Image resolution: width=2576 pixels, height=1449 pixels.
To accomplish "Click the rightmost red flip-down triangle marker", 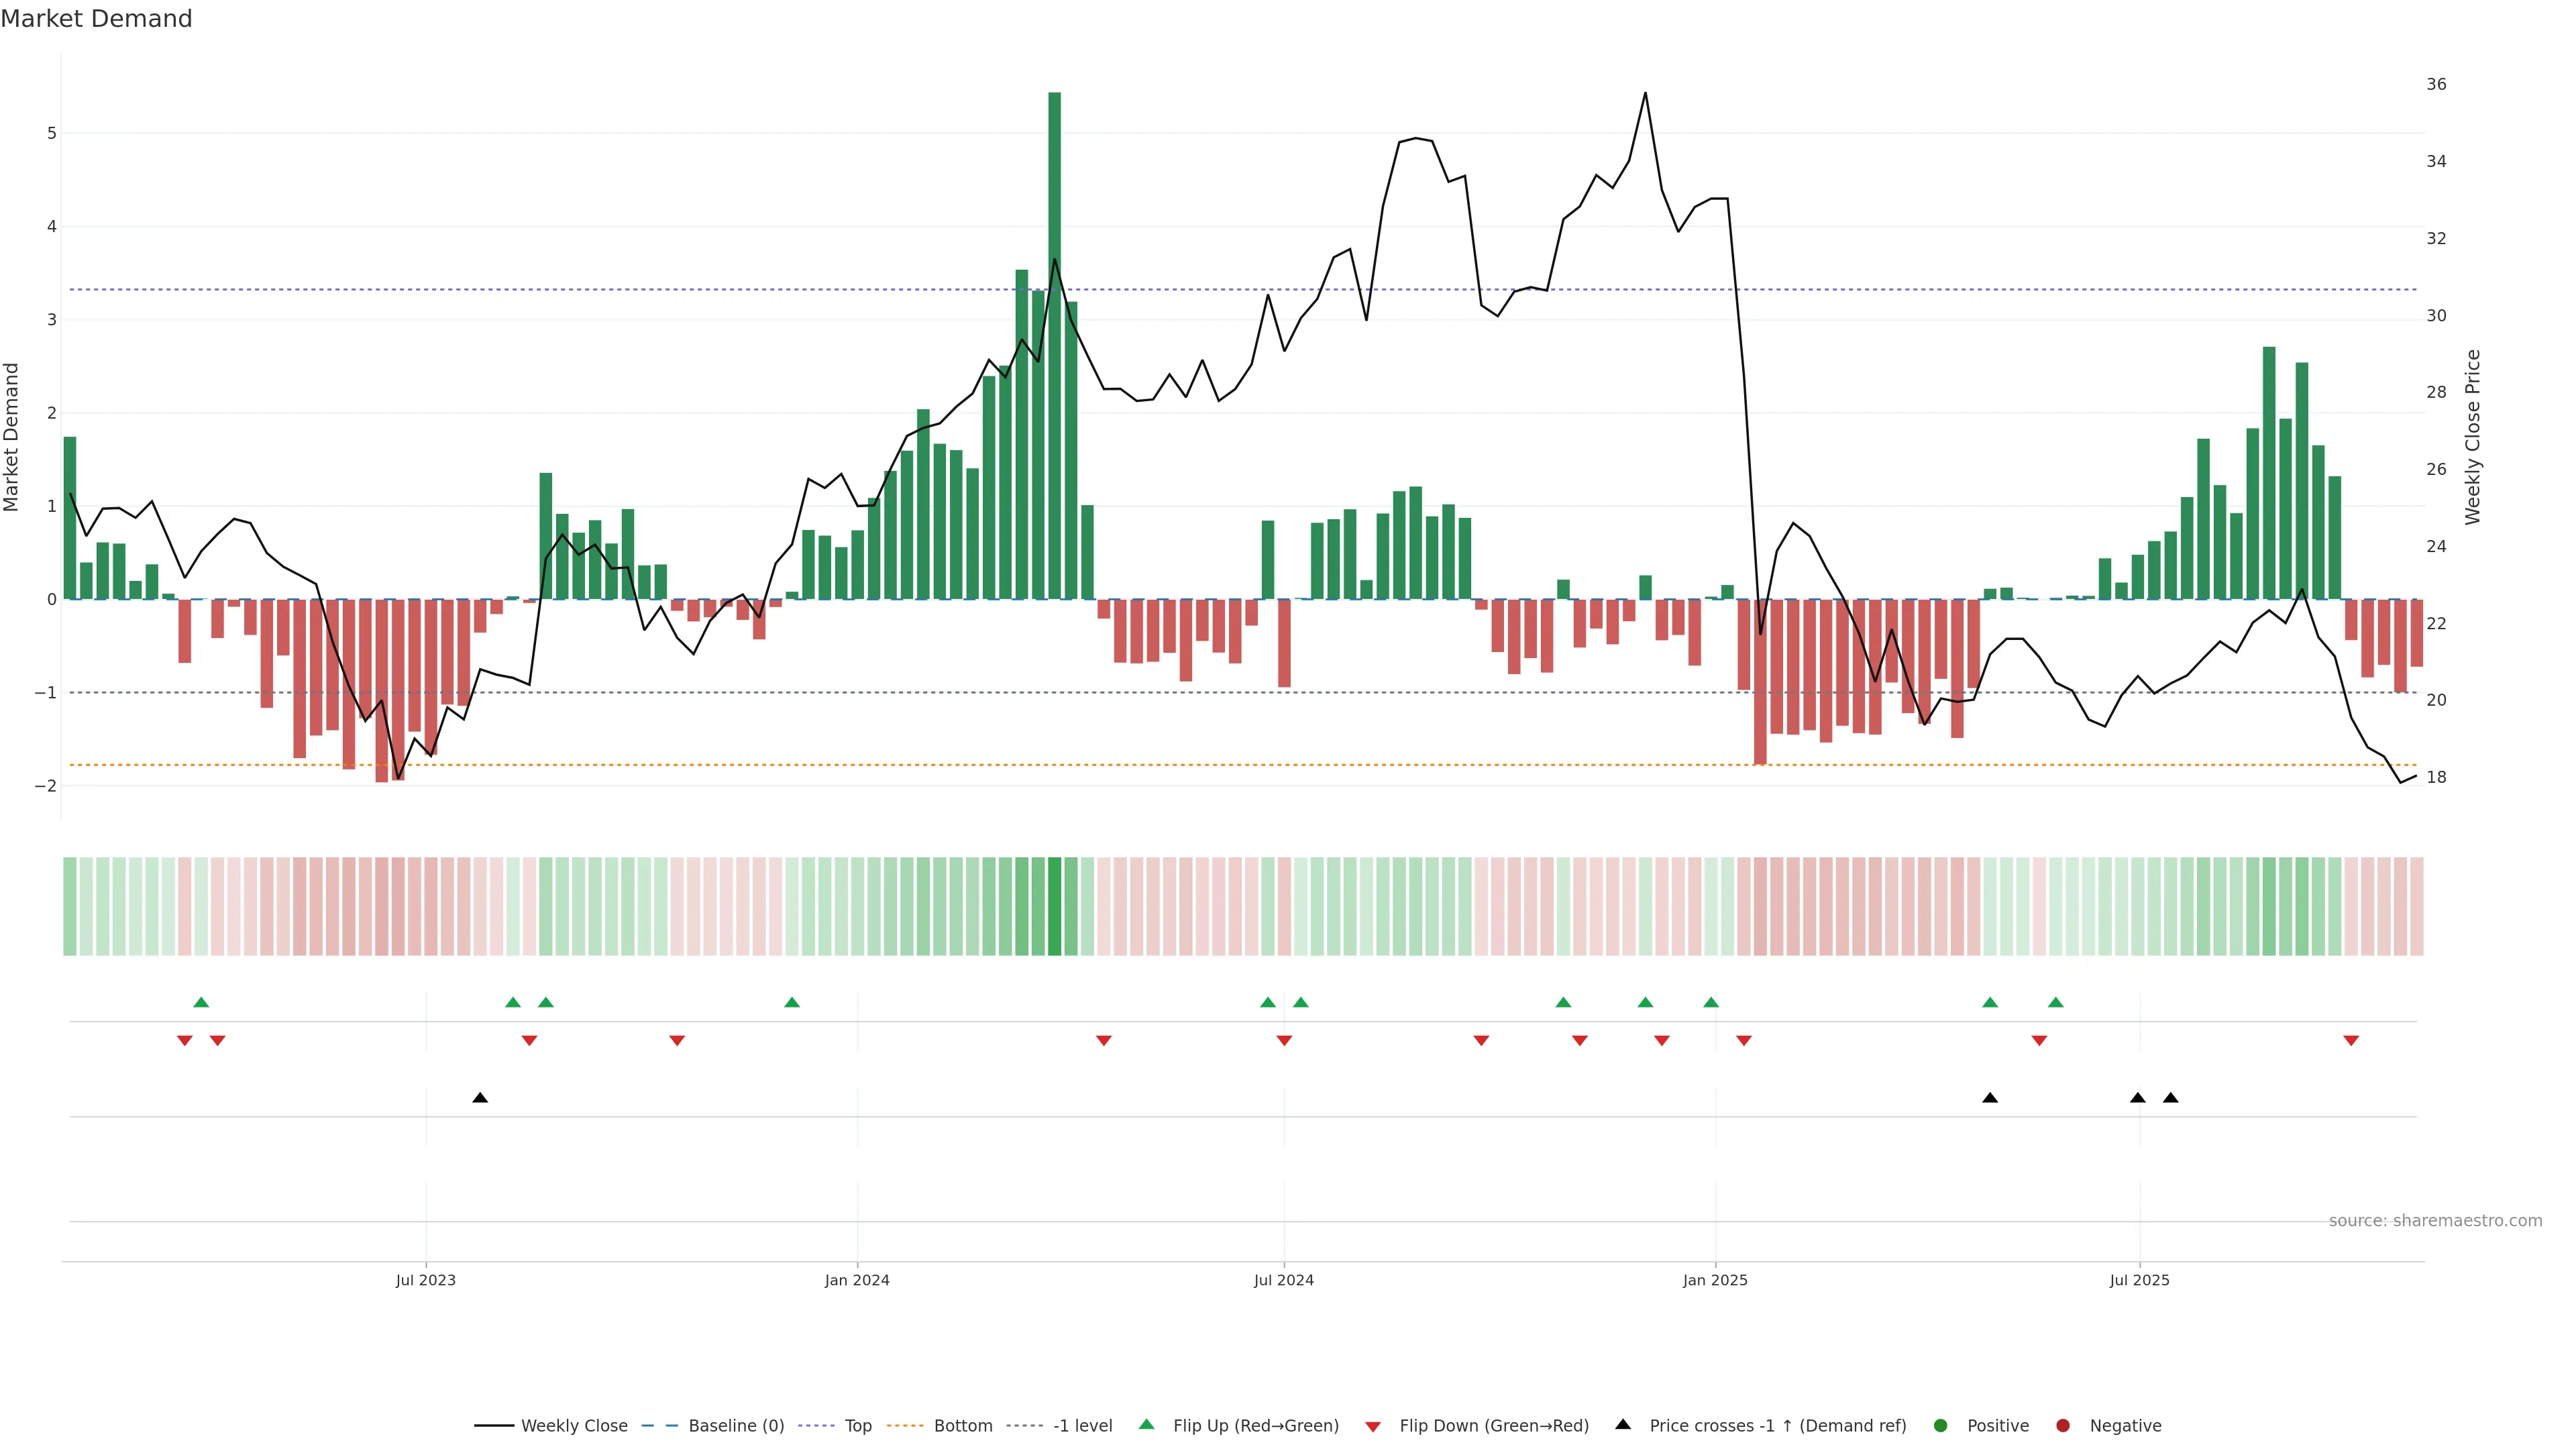I will coord(2351,1041).
